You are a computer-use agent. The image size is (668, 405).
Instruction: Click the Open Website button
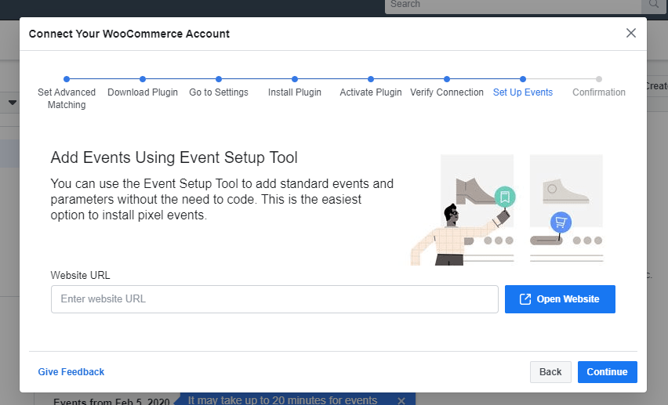point(560,299)
